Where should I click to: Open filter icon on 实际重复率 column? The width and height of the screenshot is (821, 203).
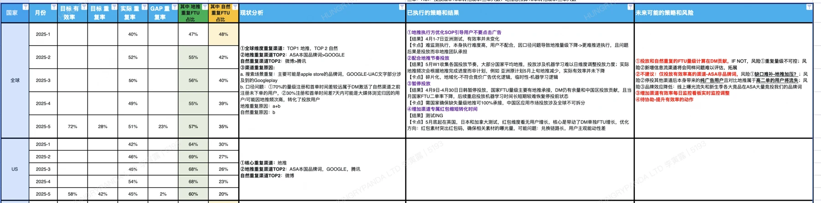coord(144,7)
